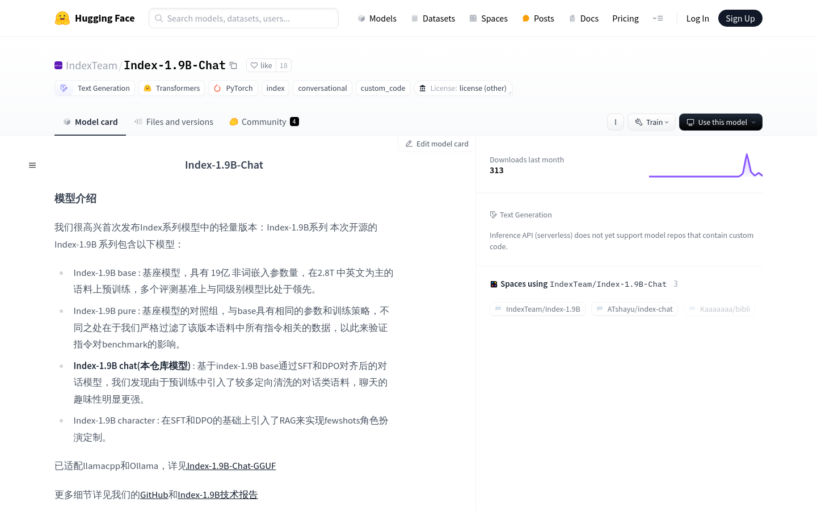Click the Hugging Face logo emoji
Screen dimensions: 817x511
tap(62, 18)
